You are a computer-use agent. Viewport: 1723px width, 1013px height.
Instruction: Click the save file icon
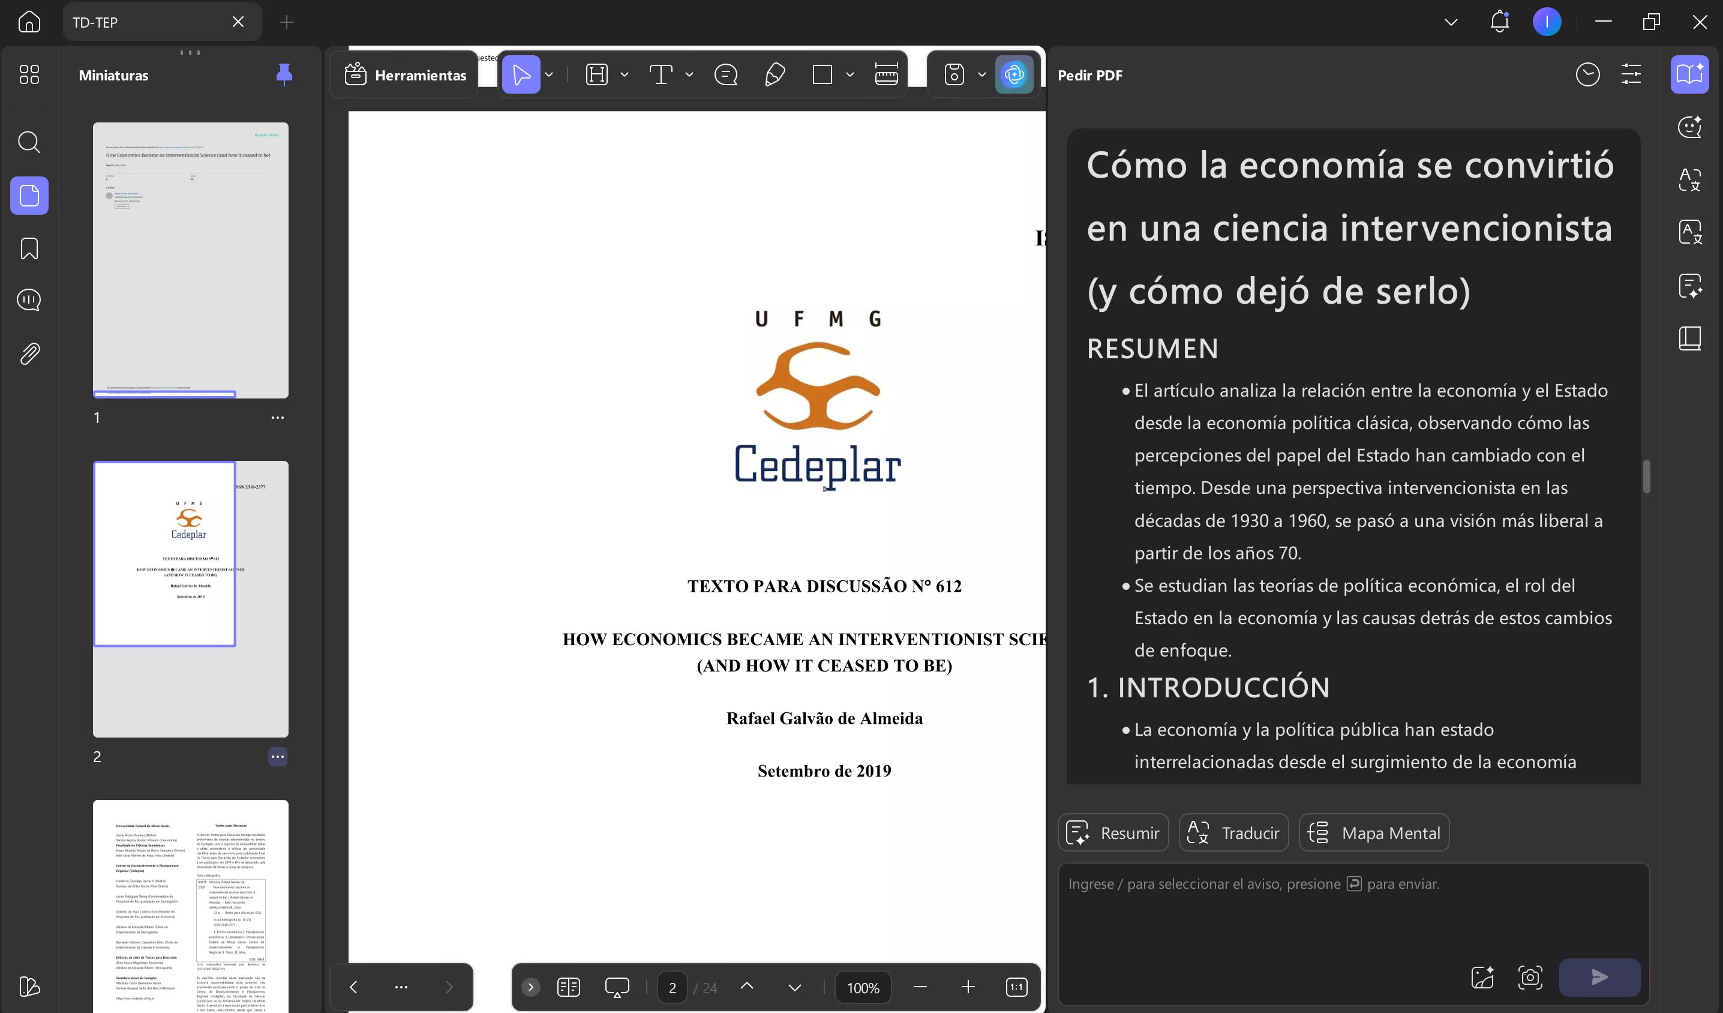point(954,74)
